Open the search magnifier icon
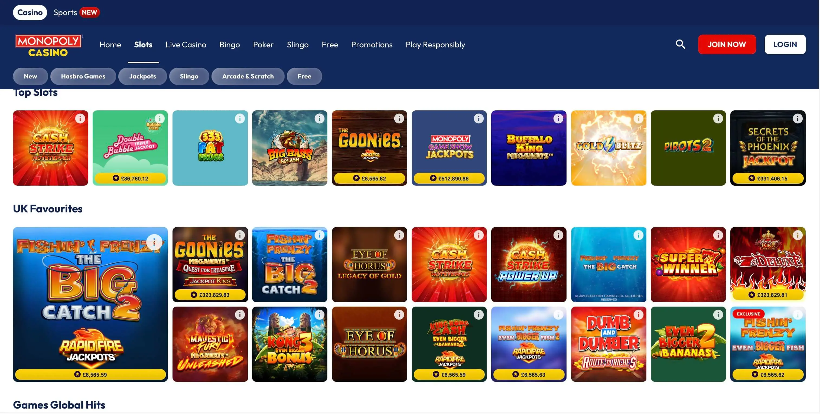Image resolution: width=820 pixels, height=414 pixels. [x=680, y=44]
